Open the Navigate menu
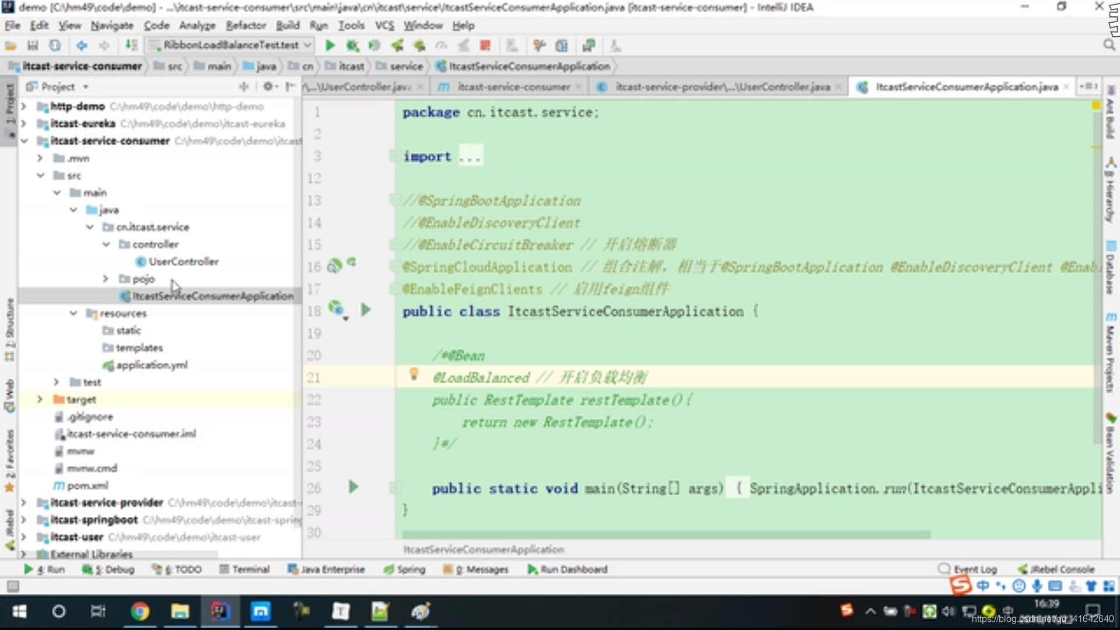Viewport: 1120px width, 630px height. tap(111, 25)
